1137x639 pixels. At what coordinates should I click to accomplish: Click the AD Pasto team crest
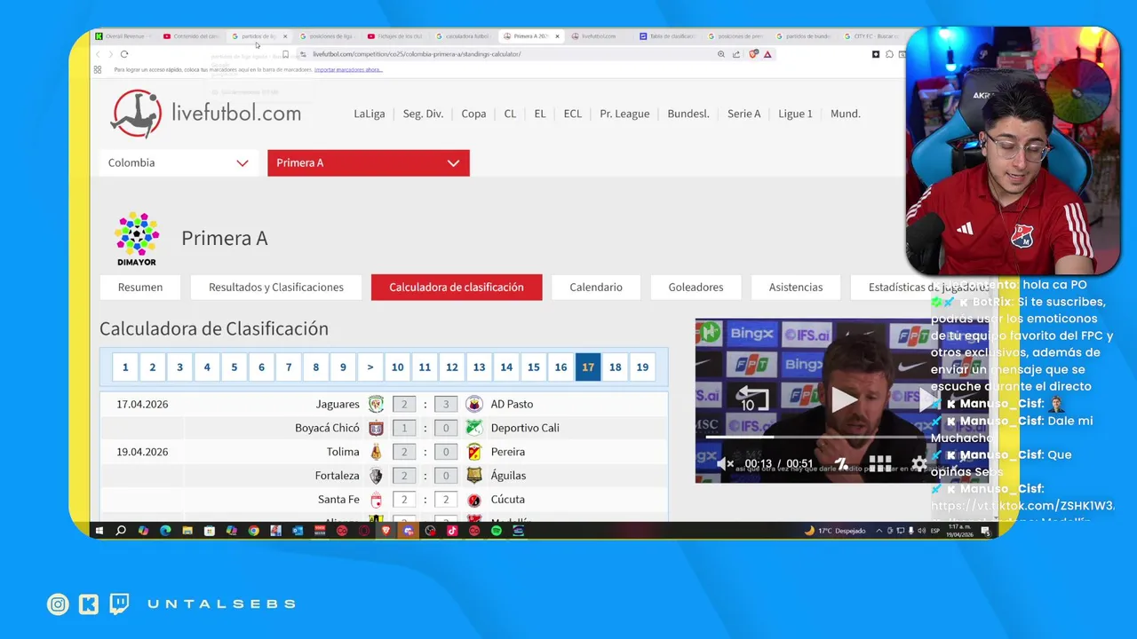click(474, 404)
